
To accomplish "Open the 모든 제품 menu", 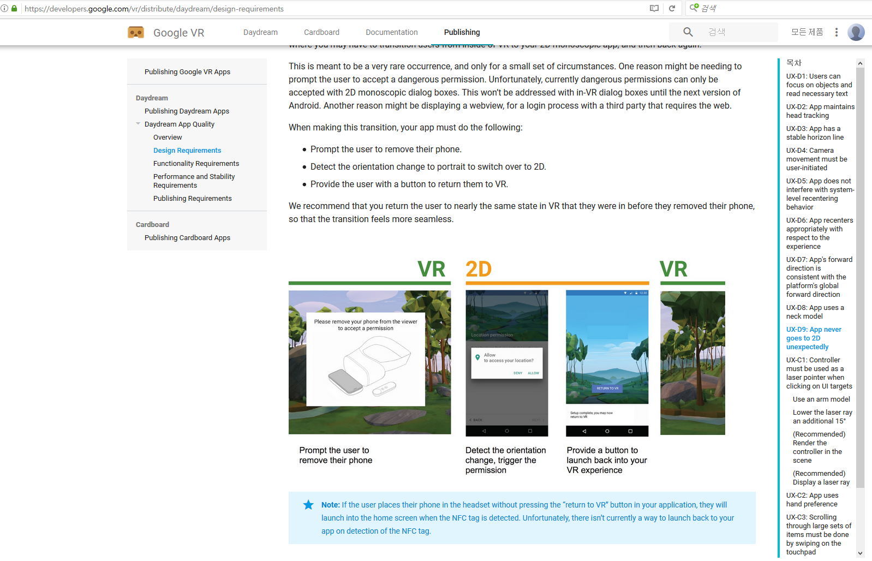I will [x=807, y=32].
